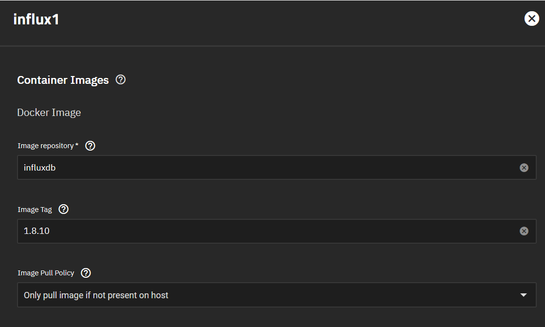Show help for Image Tag
The height and width of the screenshot is (327, 545).
coord(63,209)
